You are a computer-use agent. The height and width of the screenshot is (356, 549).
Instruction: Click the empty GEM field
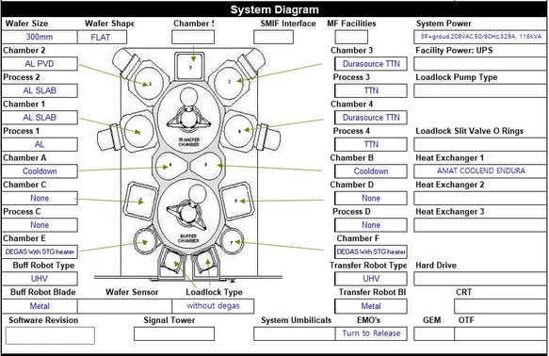point(434,333)
